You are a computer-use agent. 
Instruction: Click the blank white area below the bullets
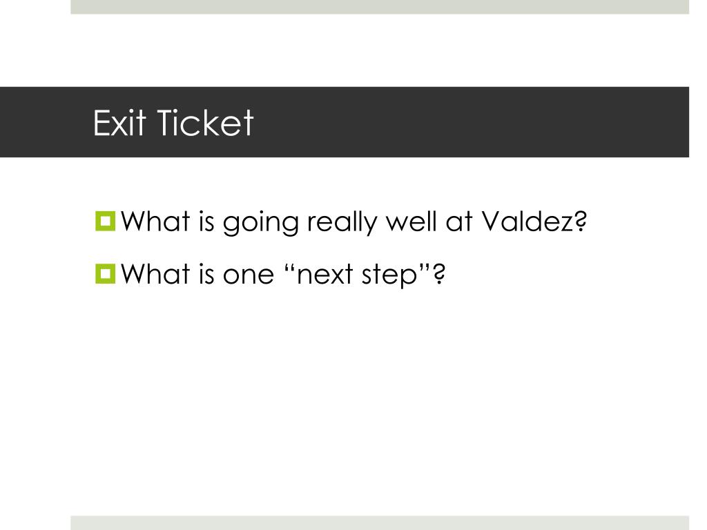380,400
